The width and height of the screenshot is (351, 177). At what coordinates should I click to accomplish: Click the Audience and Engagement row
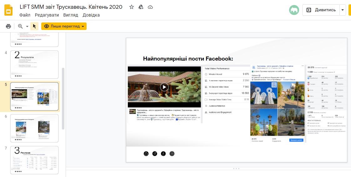tap(226, 112)
